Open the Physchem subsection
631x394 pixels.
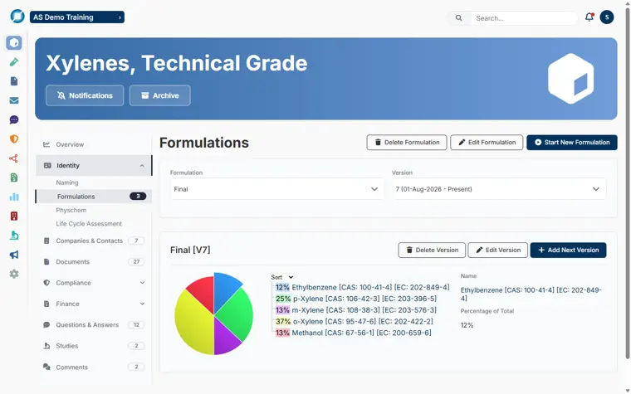tap(71, 210)
